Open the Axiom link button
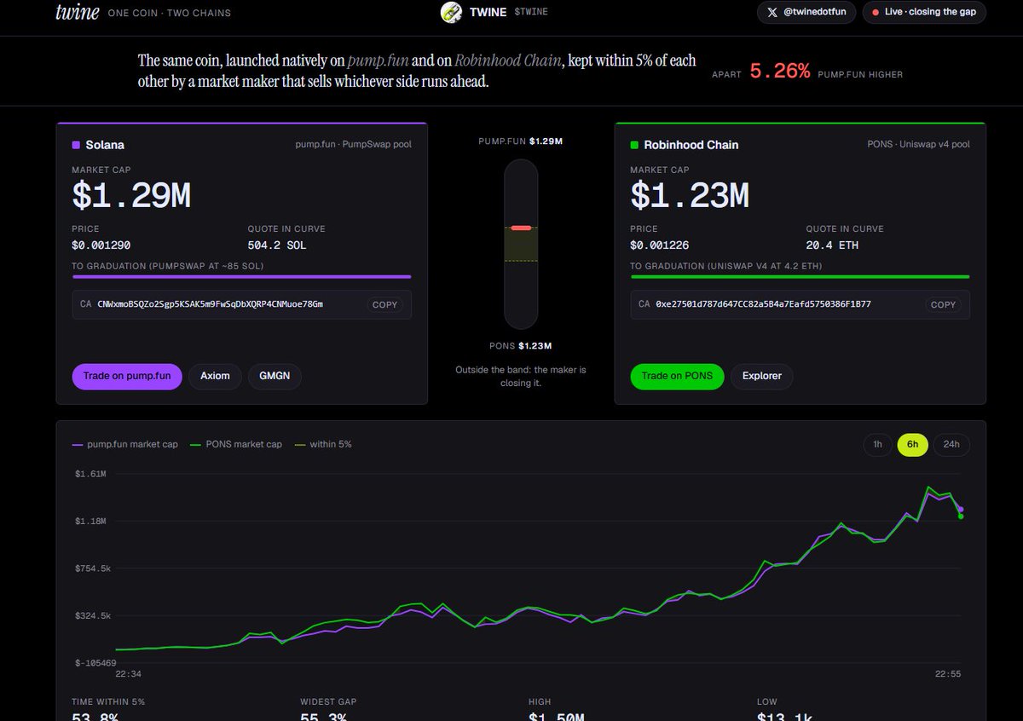Image resolution: width=1023 pixels, height=721 pixels. click(x=215, y=376)
